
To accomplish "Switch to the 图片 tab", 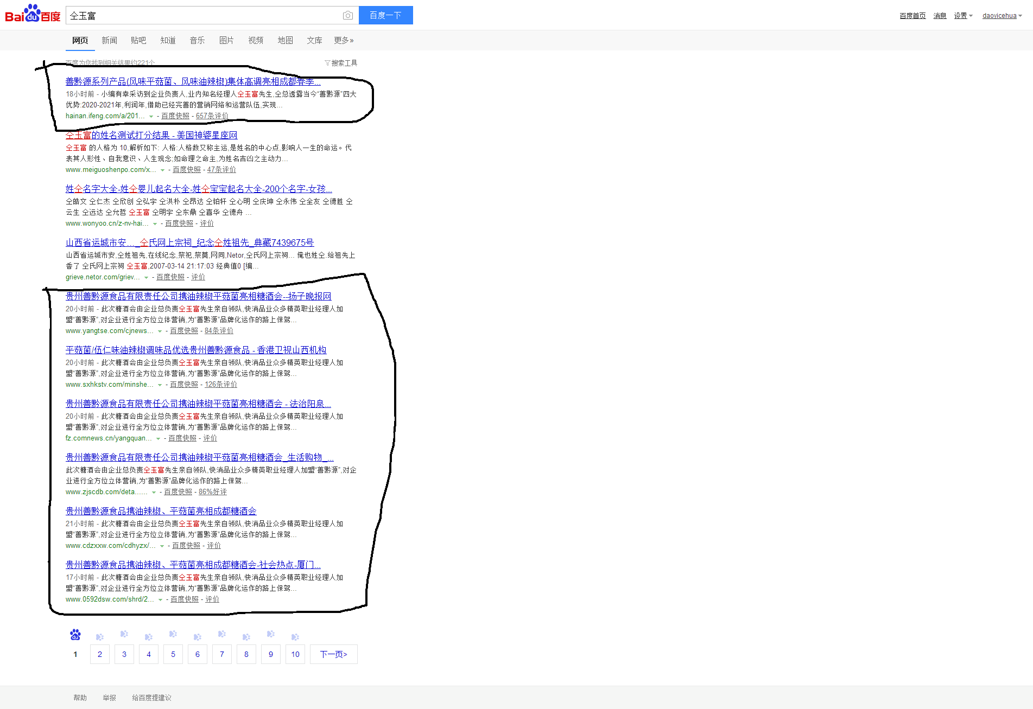I will 226,40.
